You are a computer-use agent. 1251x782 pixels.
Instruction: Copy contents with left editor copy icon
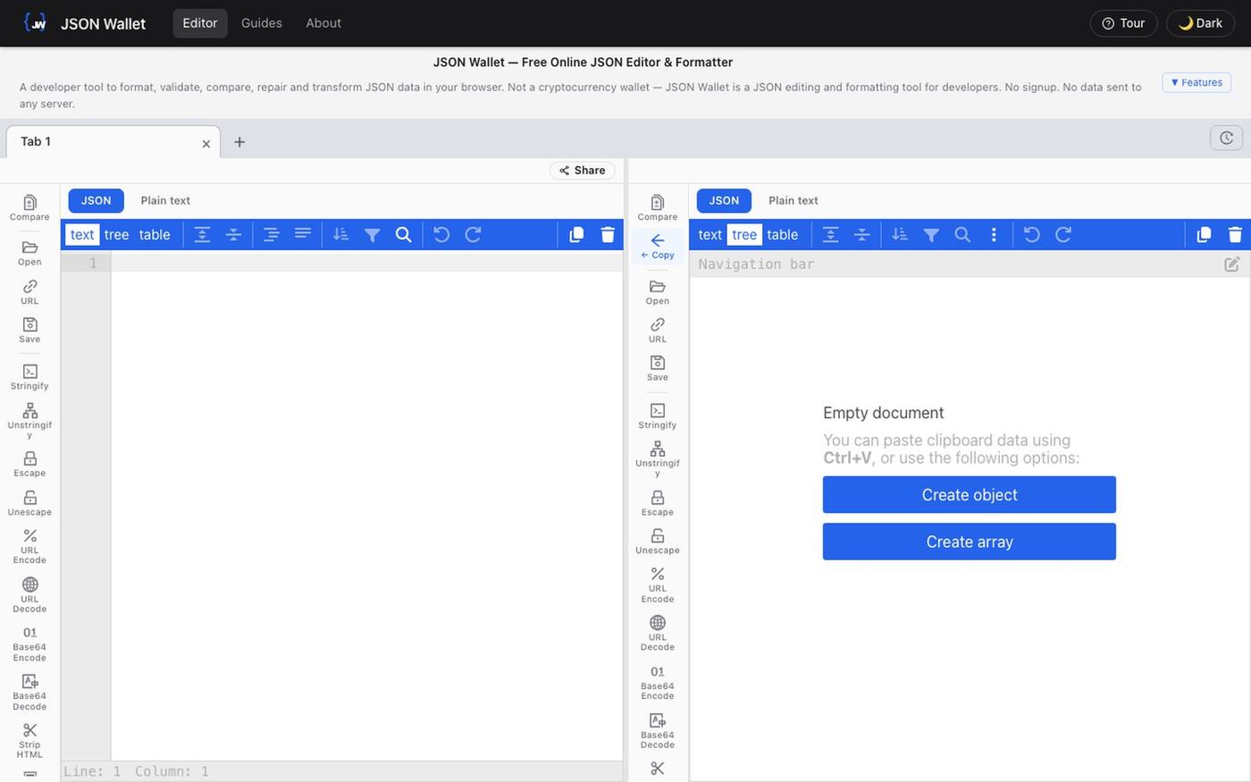(x=576, y=234)
